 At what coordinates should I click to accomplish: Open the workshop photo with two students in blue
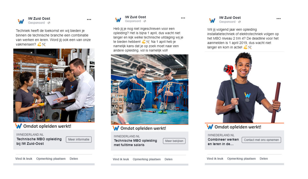pyautogui.click(x=150, y=89)
